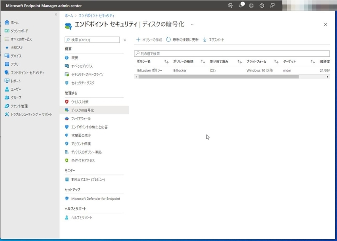
Task: Open ヘルプとサポート menu item
Action: (82, 217)
